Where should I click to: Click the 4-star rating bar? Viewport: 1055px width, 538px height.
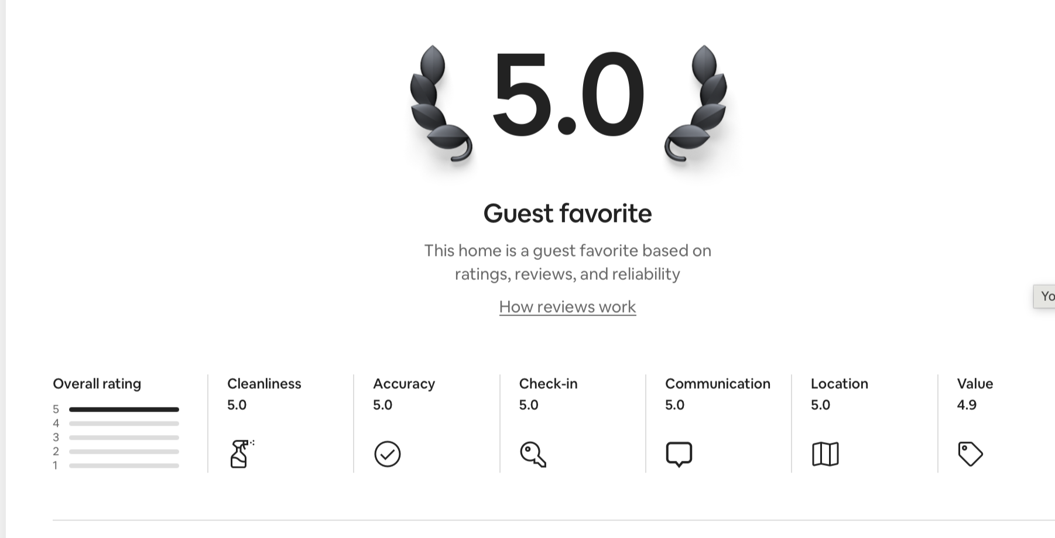124,423
